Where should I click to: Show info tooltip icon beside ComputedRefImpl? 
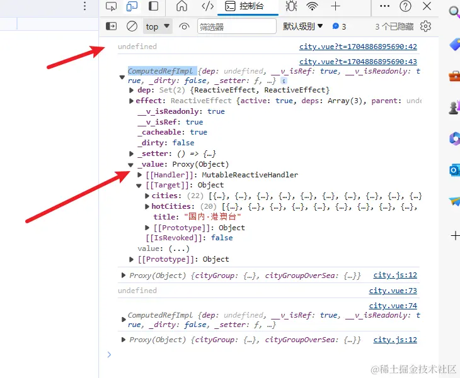pos(284,81)
